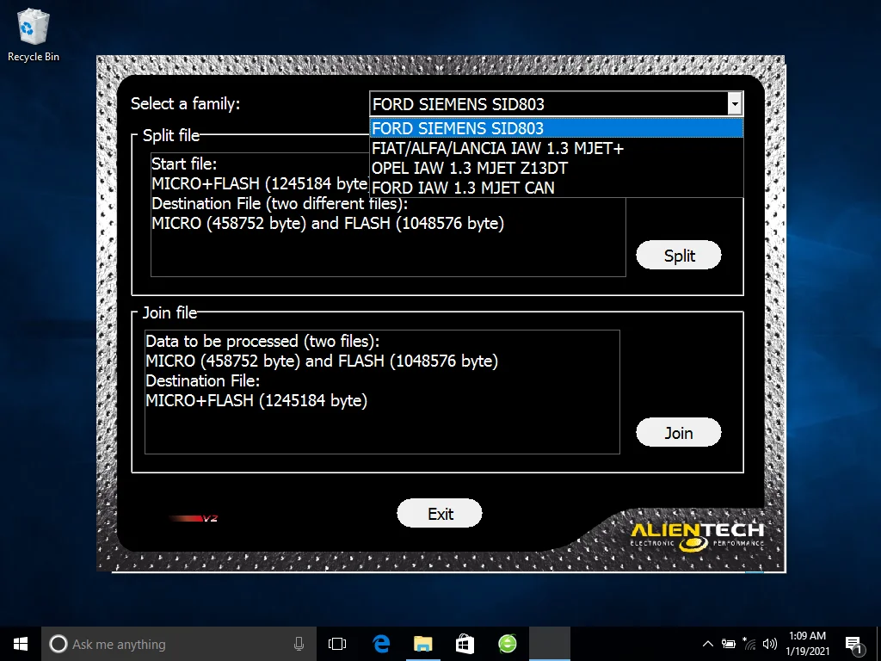The image size is (881, 661).
Task: Open the Recycle Bin desktop icon
Action: pyautogui.click(x=34, y=34)
